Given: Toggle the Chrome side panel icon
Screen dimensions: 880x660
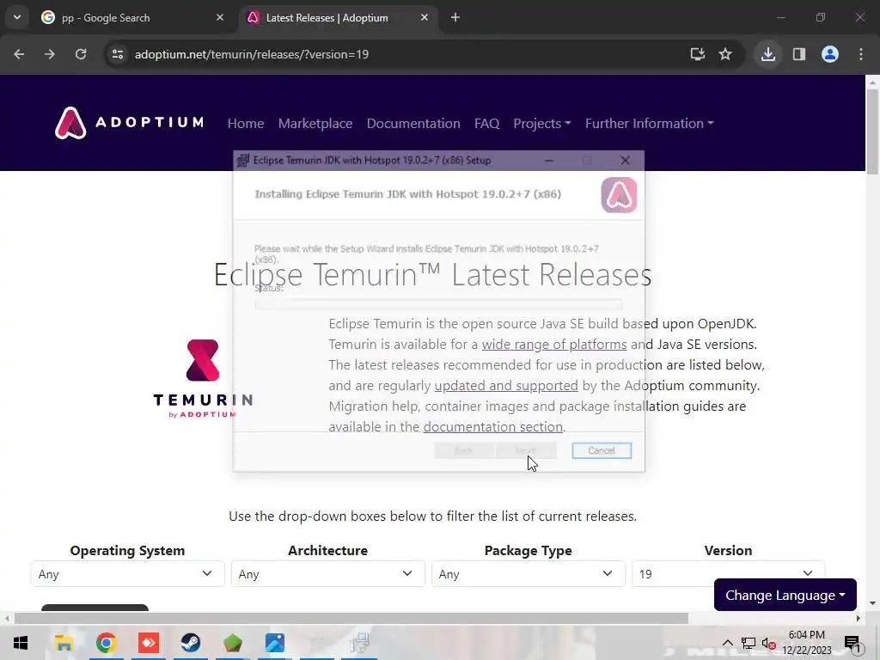Looking at the screenshot, I should pos(799,54).
